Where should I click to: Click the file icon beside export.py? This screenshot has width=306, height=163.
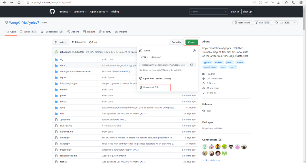tap(56, 144)
